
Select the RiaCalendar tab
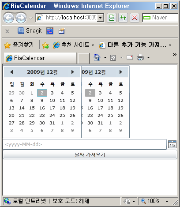point(40,58)
